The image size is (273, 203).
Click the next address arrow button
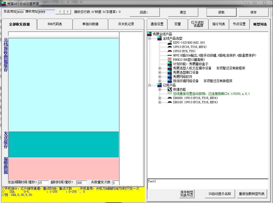point(68,12)
